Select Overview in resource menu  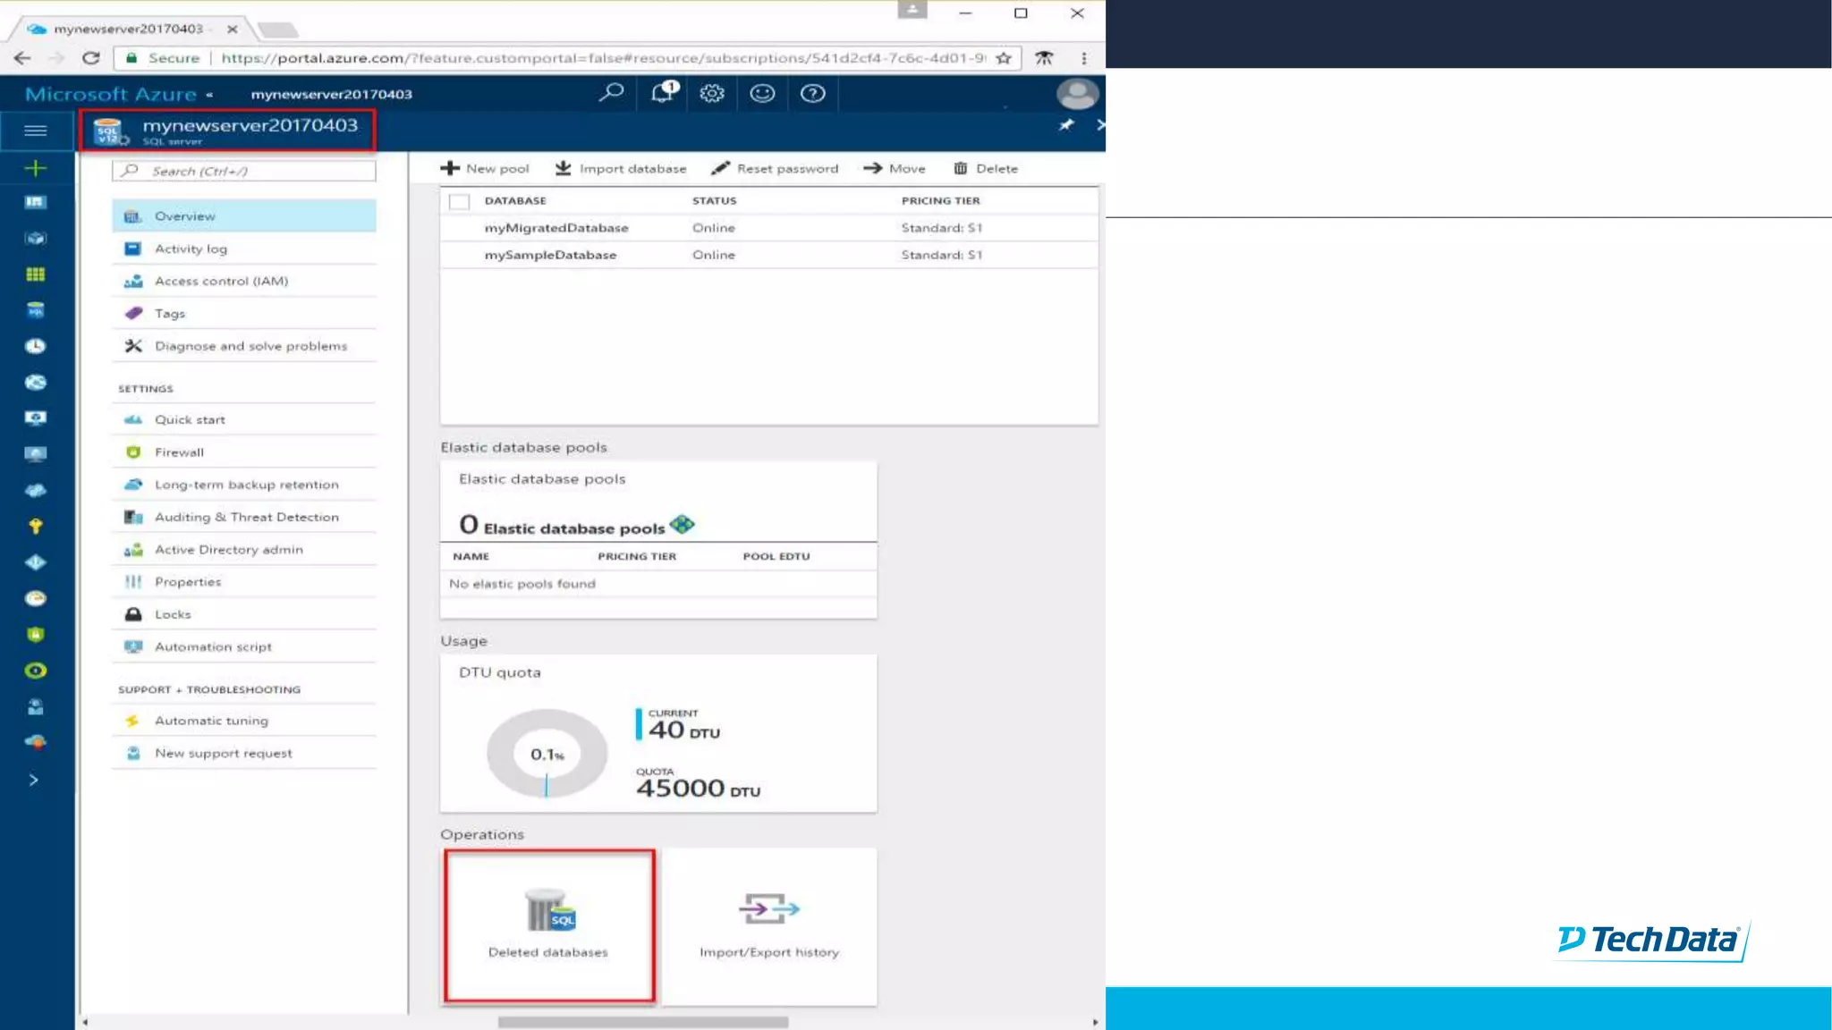click(x=244, y=216)
